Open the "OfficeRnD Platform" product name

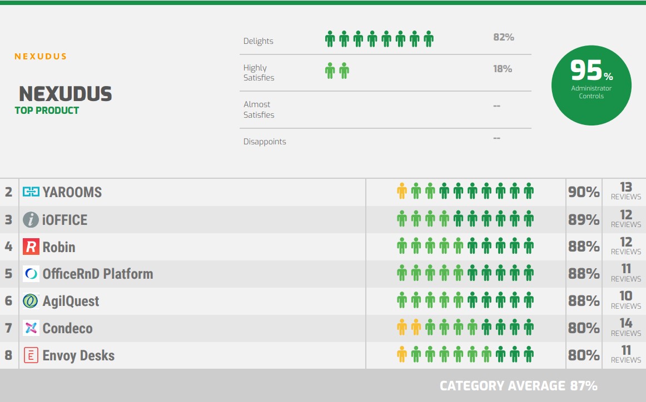tap(98, 274)
